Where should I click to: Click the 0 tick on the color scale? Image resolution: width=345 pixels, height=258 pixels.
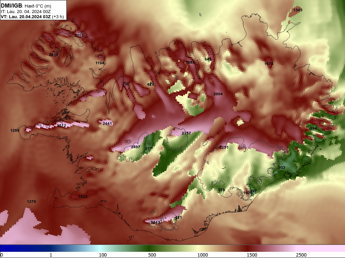[2, 255]
